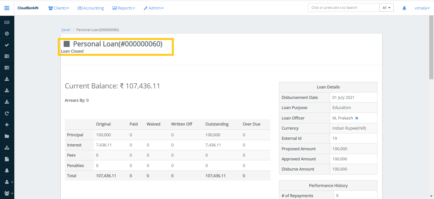This screenshot has height=199, width=434.
Task: Click the search input field
Action: [343, 7]
